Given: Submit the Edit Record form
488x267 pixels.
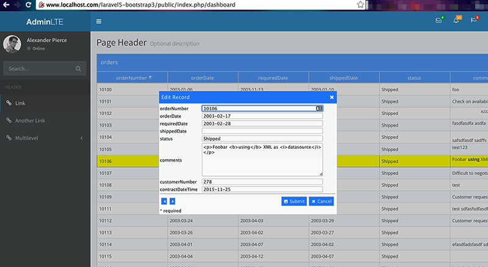Looking at the screenshot, I should point(294,201).
